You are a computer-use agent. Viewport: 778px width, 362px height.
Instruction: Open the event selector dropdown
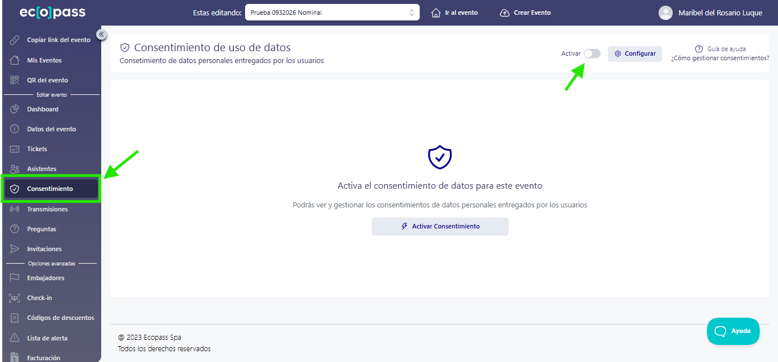pyautogui.click(x=332, y=12)
